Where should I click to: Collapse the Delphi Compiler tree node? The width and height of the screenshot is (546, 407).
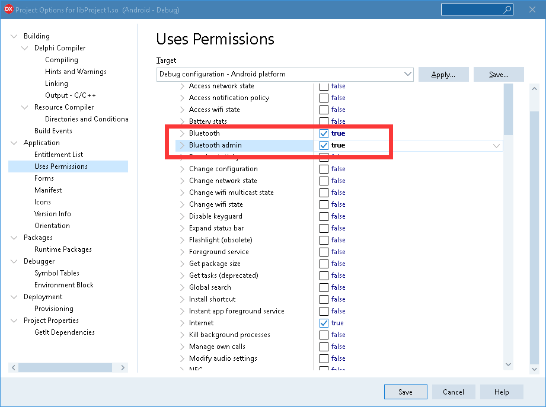(x=25, y=48)
